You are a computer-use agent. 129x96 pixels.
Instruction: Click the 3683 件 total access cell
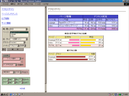tap(112, 29)
